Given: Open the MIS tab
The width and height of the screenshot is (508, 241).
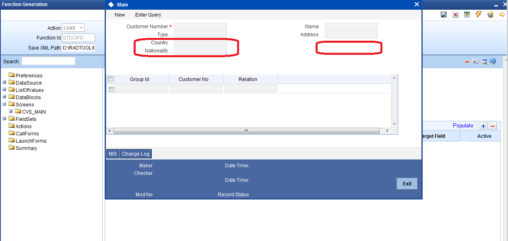Looking at the screenshot, I should [113, 154].
